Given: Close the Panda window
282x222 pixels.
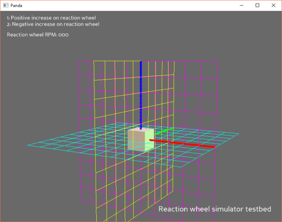Looking at the screenshot, I should (x=273, y=5).
